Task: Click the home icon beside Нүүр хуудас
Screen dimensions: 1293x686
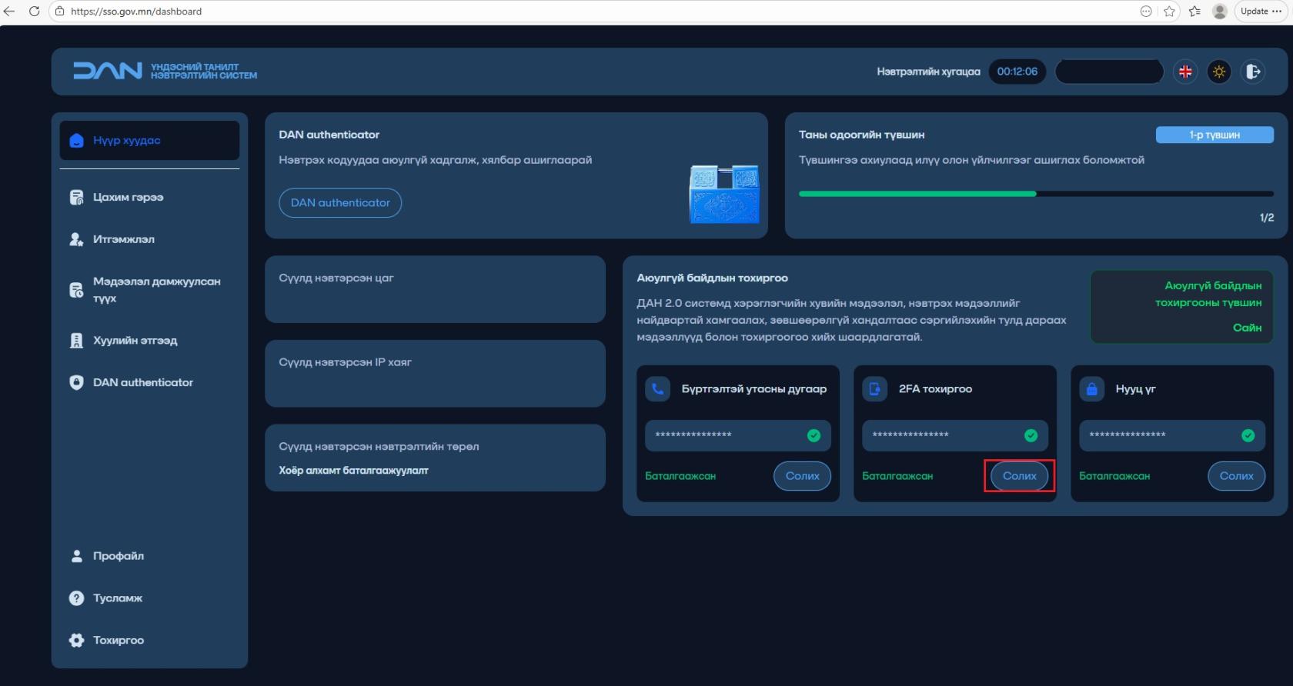Action: (76, 141)
